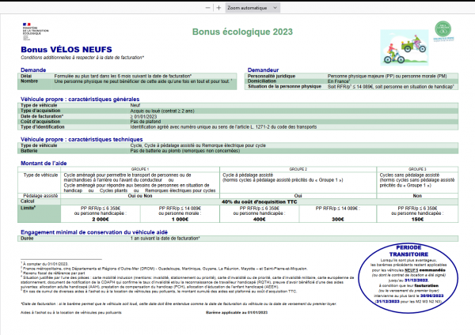
Task: Click the '≥ 01/01/2023' value
Action: [143, 116]
